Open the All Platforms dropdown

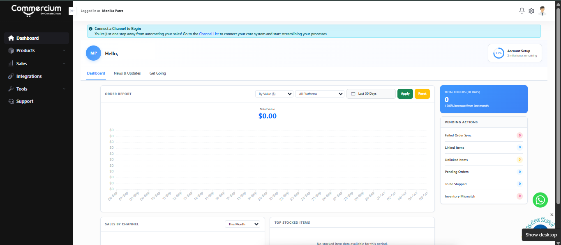320,94
